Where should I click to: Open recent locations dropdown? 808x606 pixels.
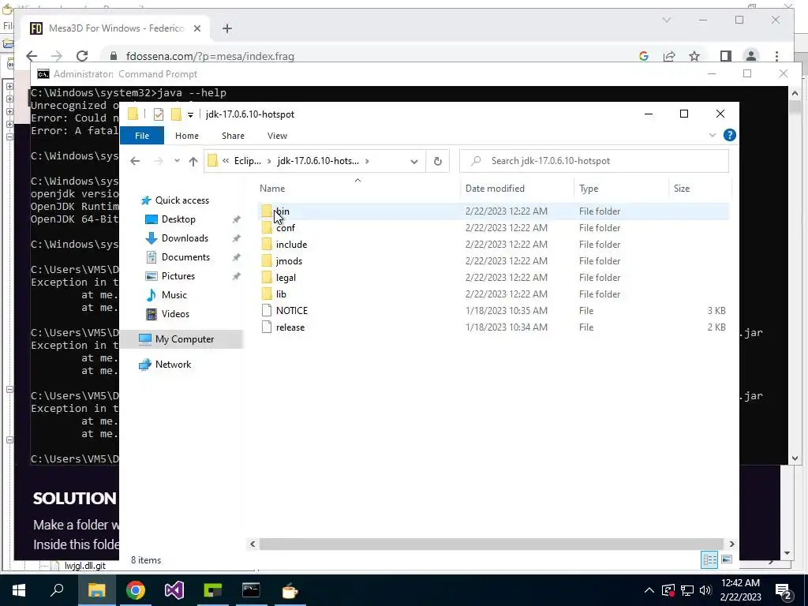pyautogui.click(x=177, y=161)
